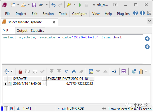This screenshot has height=112, width=153.
Task: Click the insert record icon
Action: coord(27,71)
